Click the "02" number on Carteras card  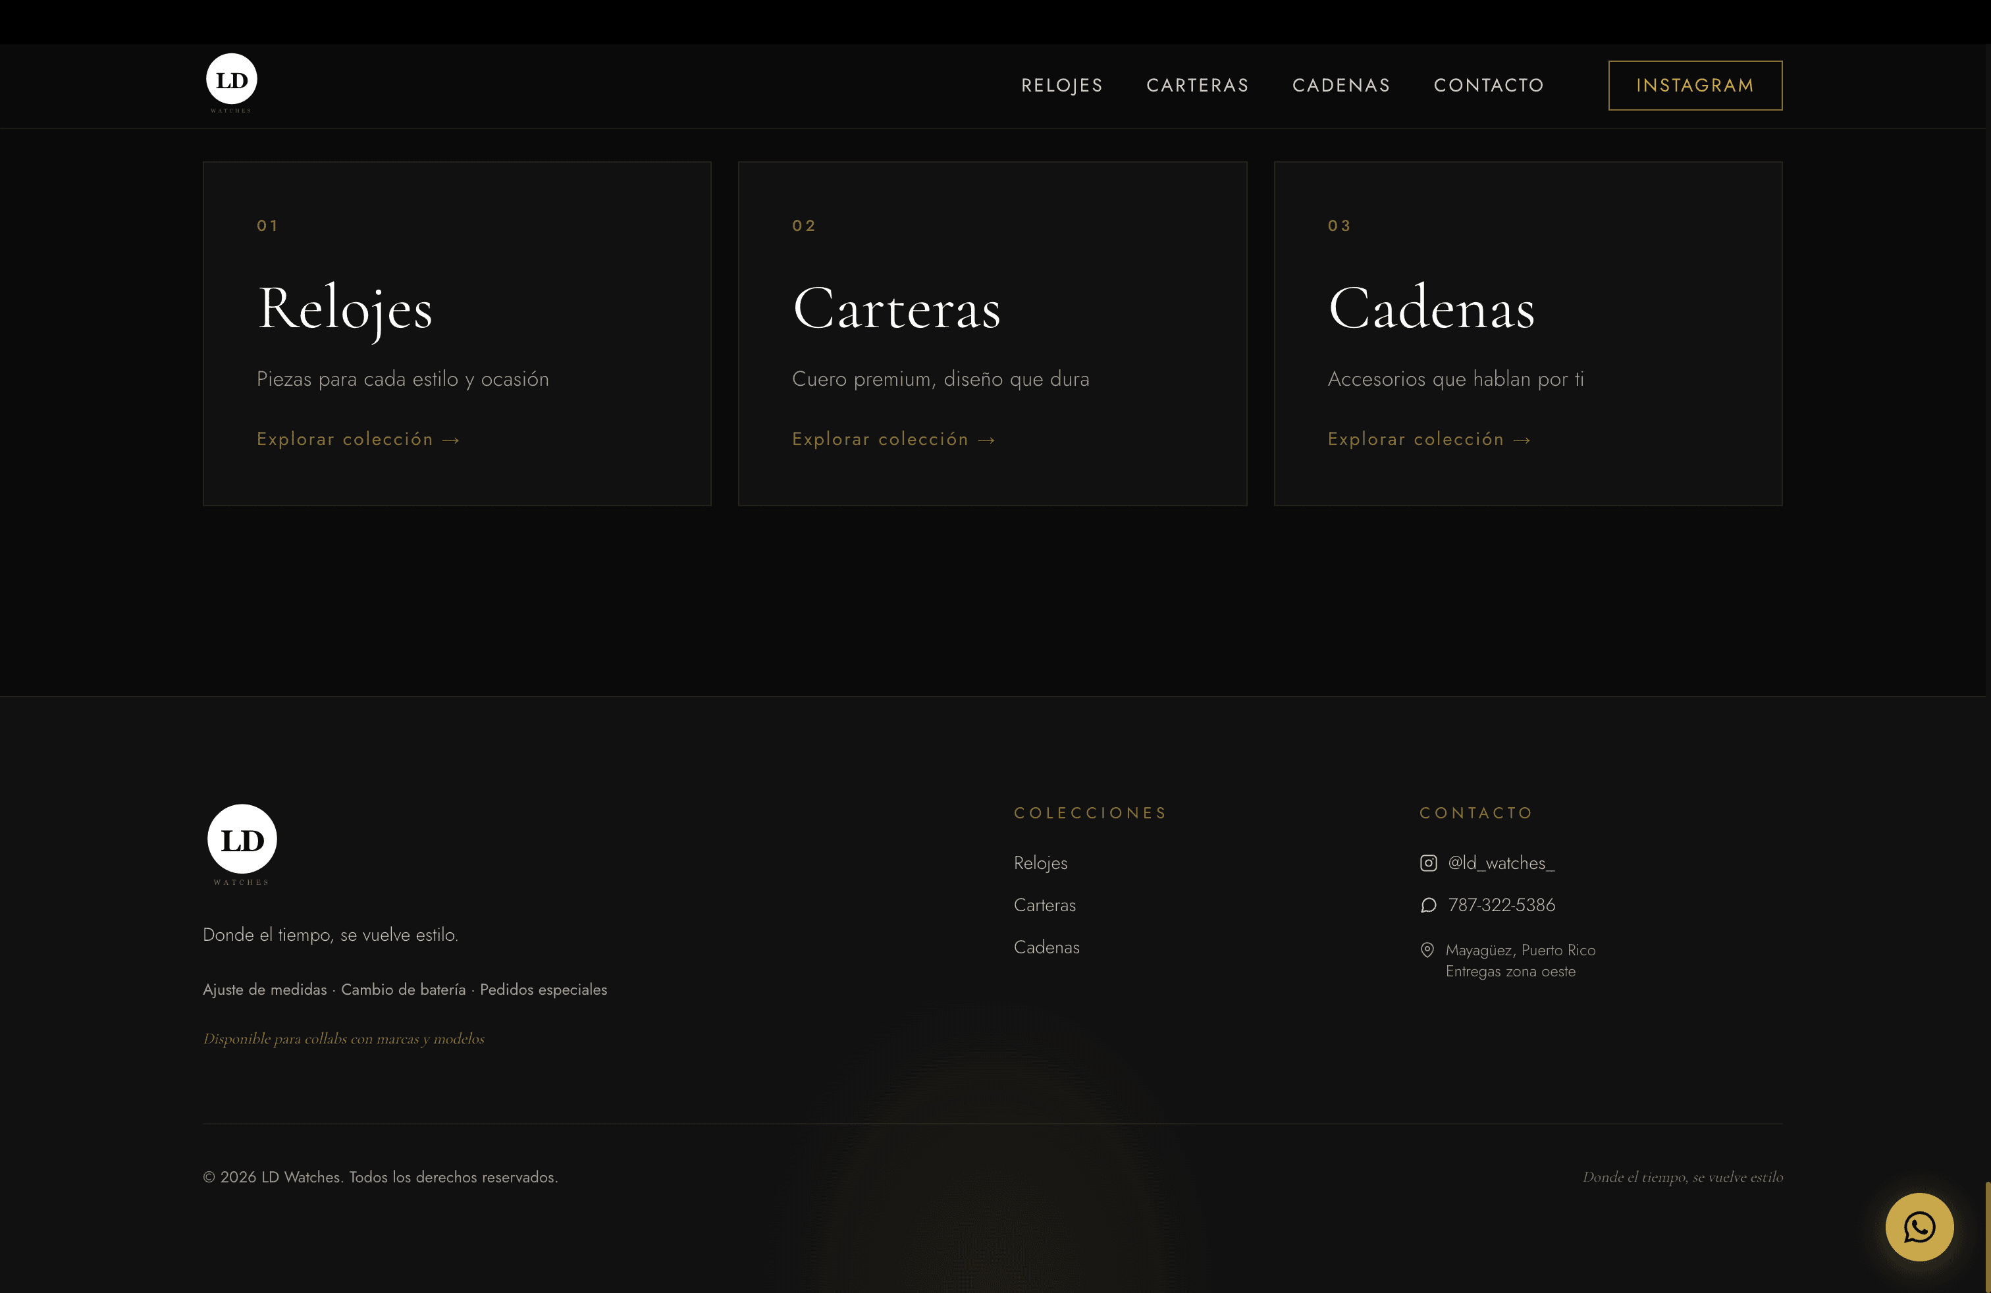(803, 226)
